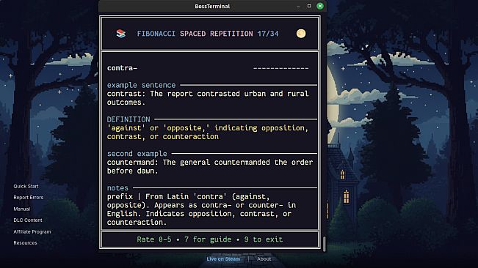Click the terminal's vertical scrollbar

tap(324, 244)
